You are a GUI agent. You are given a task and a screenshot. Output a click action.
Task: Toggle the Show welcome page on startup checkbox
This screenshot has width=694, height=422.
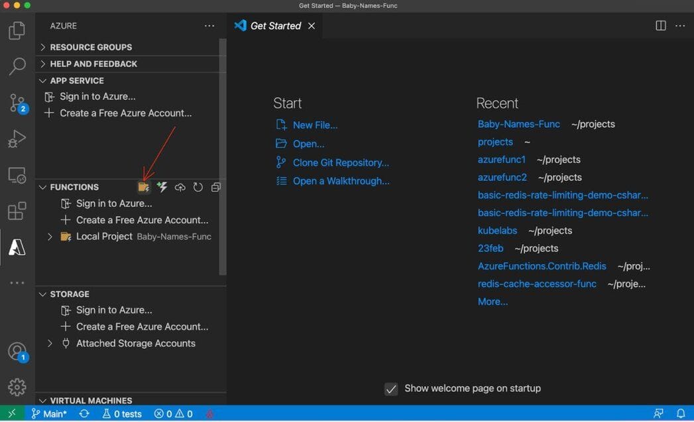pos(391,389)
